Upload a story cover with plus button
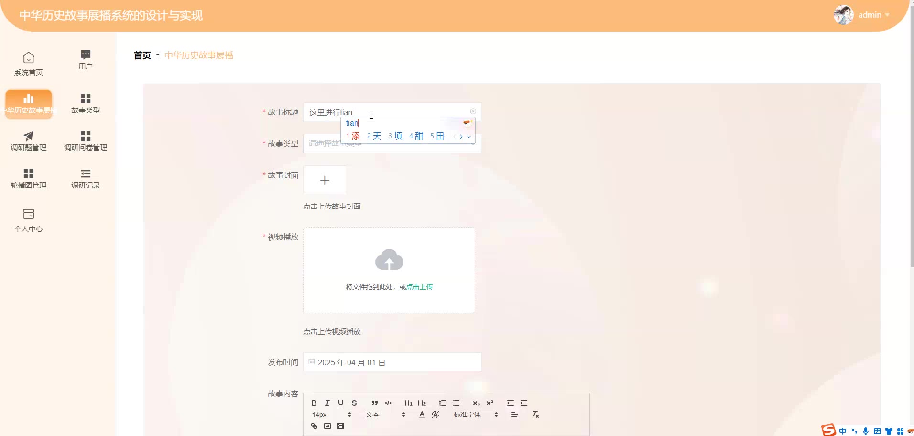Image resolution: width=914 pixels, height=436 pixels. 325,180
